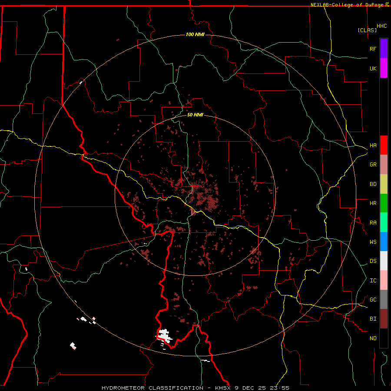
Task: Click the 'BI' legend label
Action: (x=373, y=319)
